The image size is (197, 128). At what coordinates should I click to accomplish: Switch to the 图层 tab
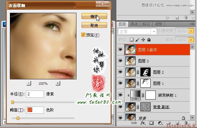(x=122, y=24)
